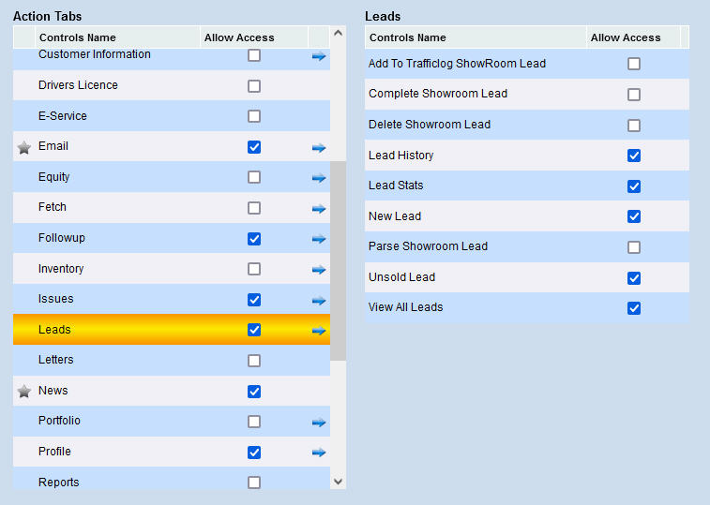Expand Inventory controls with blue arrow
710x505 pixels.
coord(319,270)
